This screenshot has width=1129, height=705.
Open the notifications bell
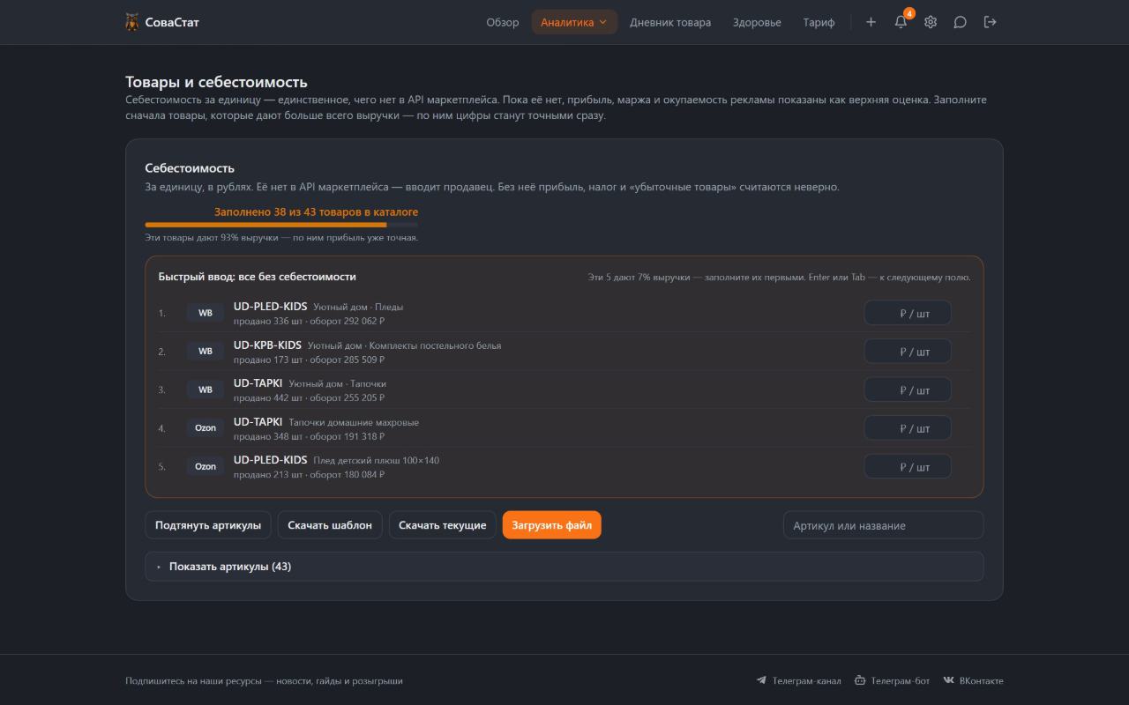coord(901,22)
